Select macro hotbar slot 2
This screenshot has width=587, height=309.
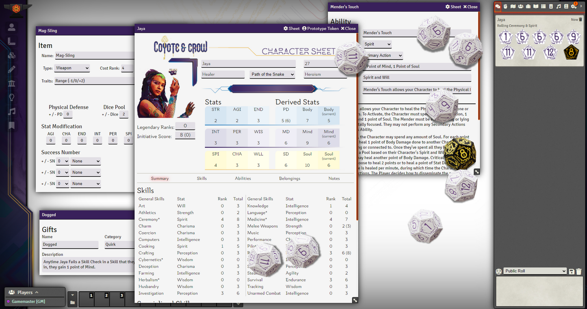coord(102,300)
